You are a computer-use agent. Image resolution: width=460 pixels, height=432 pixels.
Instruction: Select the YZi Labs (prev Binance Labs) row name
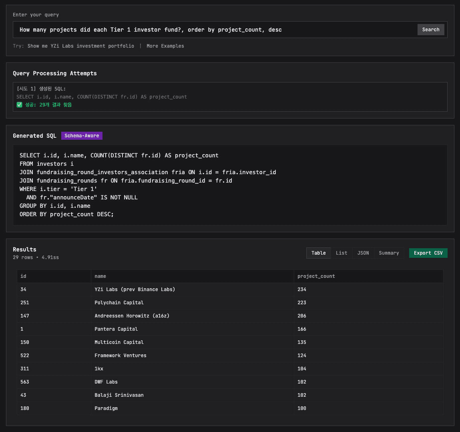coord(135,289)
